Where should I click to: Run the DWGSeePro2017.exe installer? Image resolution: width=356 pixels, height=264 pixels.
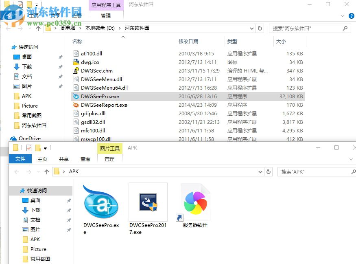coord(148,202)
